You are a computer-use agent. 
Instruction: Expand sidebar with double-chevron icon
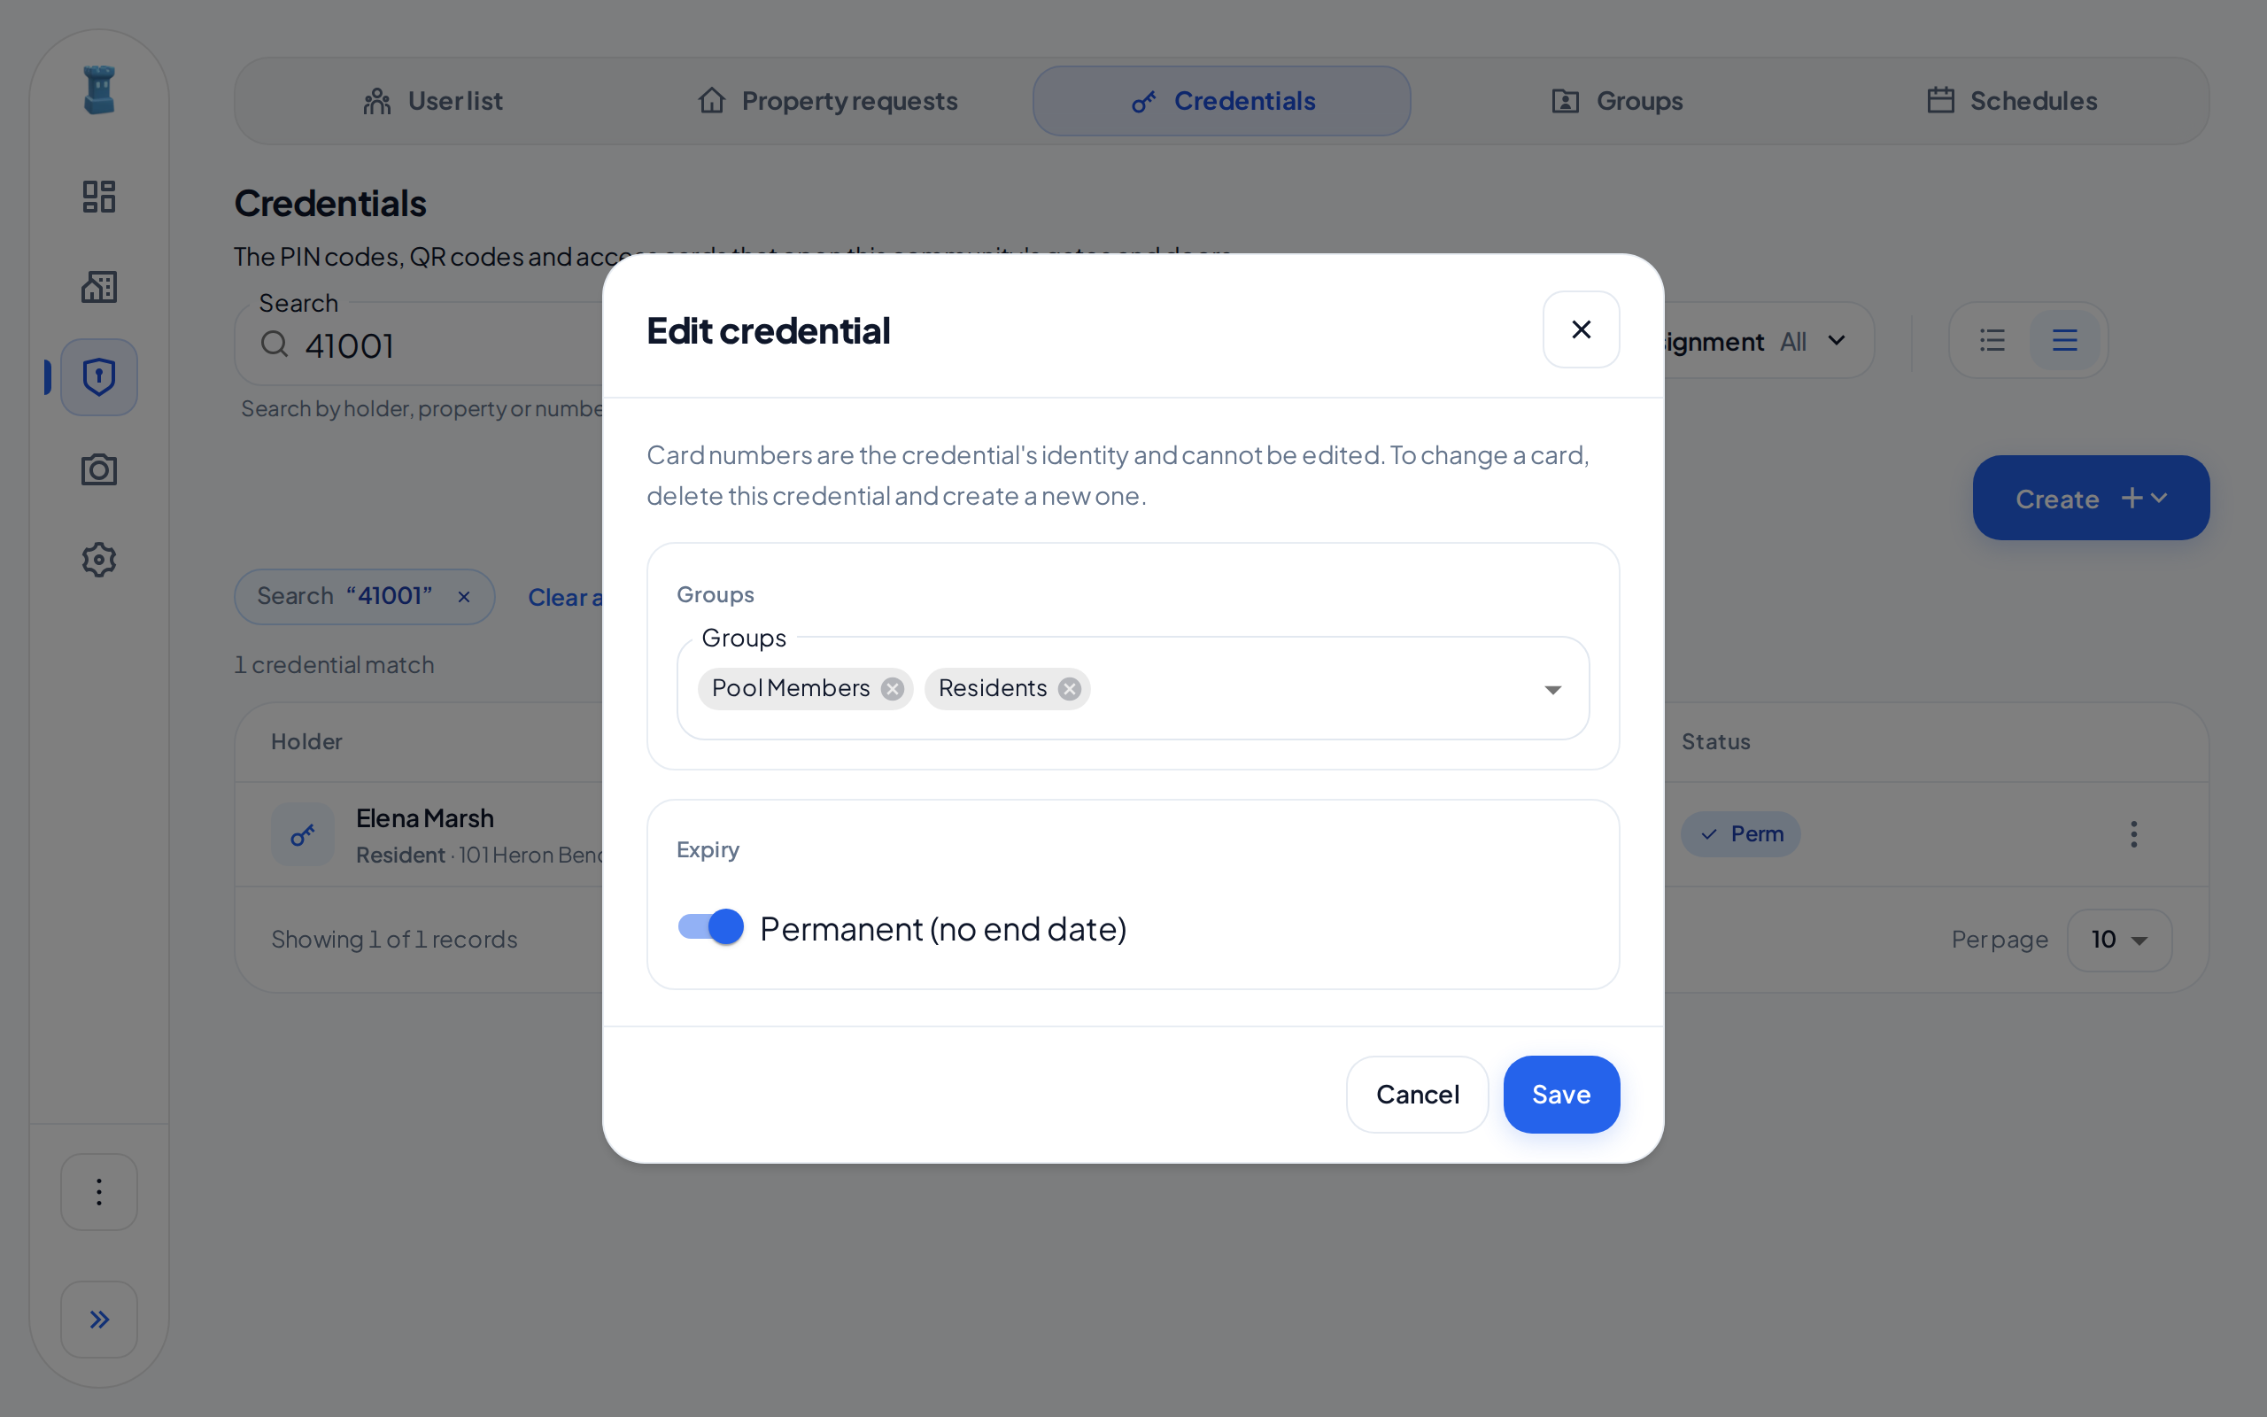point(99,1319)
